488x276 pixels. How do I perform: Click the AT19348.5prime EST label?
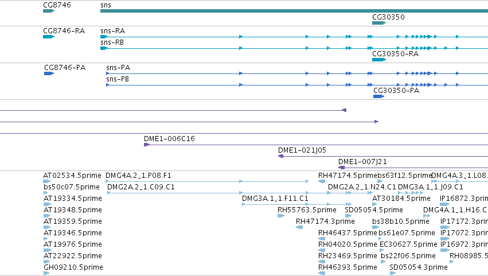72,210
